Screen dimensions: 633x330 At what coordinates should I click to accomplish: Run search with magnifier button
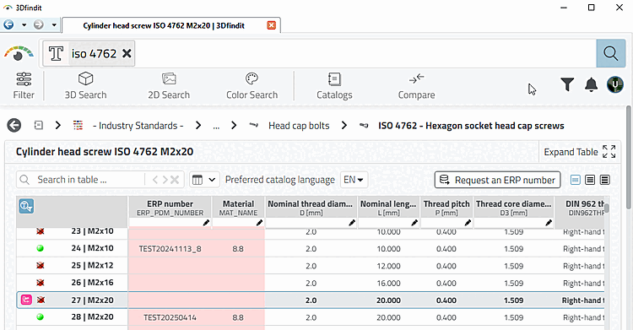point(611,53)
